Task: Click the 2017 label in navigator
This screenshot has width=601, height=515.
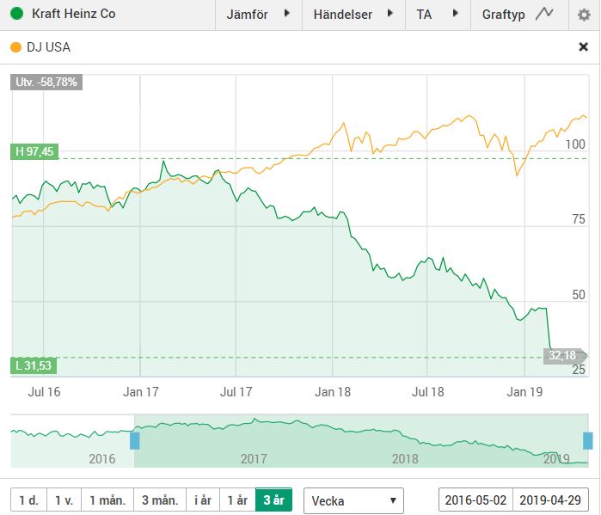Action: pyautogui.click(x=254, y=458)
